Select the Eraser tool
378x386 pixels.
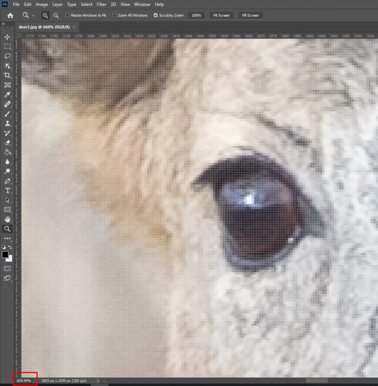pyautogui.click(x=7, y=143)
